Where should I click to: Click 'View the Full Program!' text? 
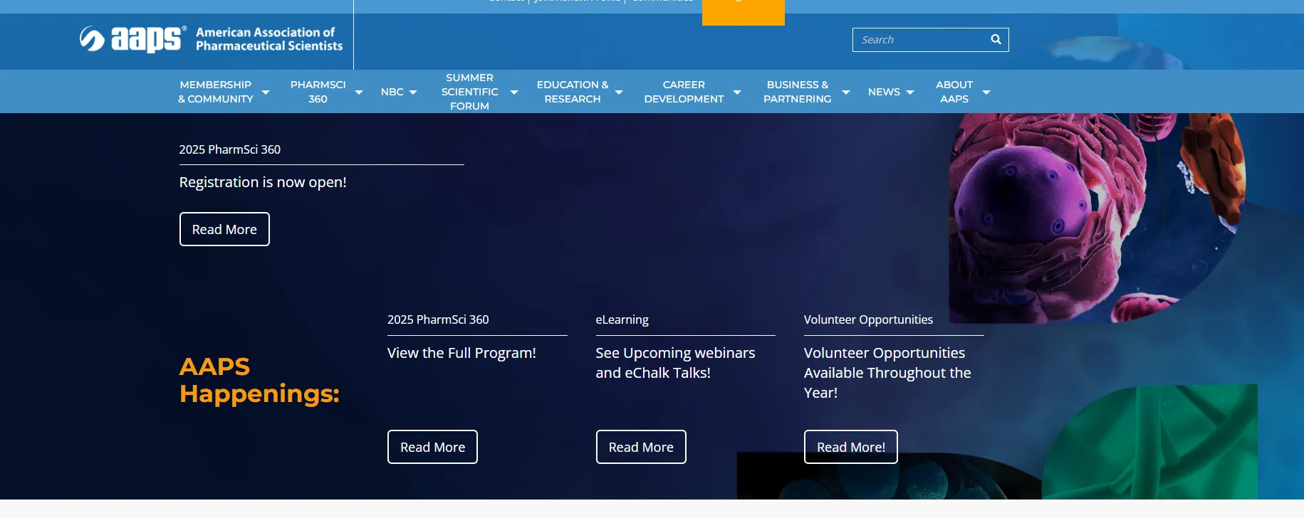click(x=461, y=353)
